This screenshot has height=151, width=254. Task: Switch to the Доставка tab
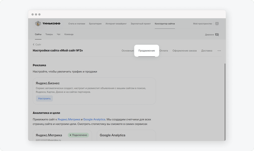coord(207,51)
